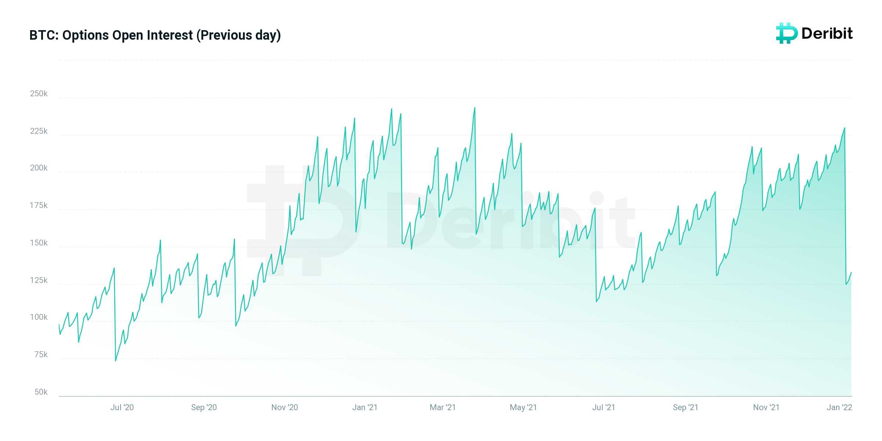
Task: Click the Mar '21 x-axis marker
Action: (443, 408)
